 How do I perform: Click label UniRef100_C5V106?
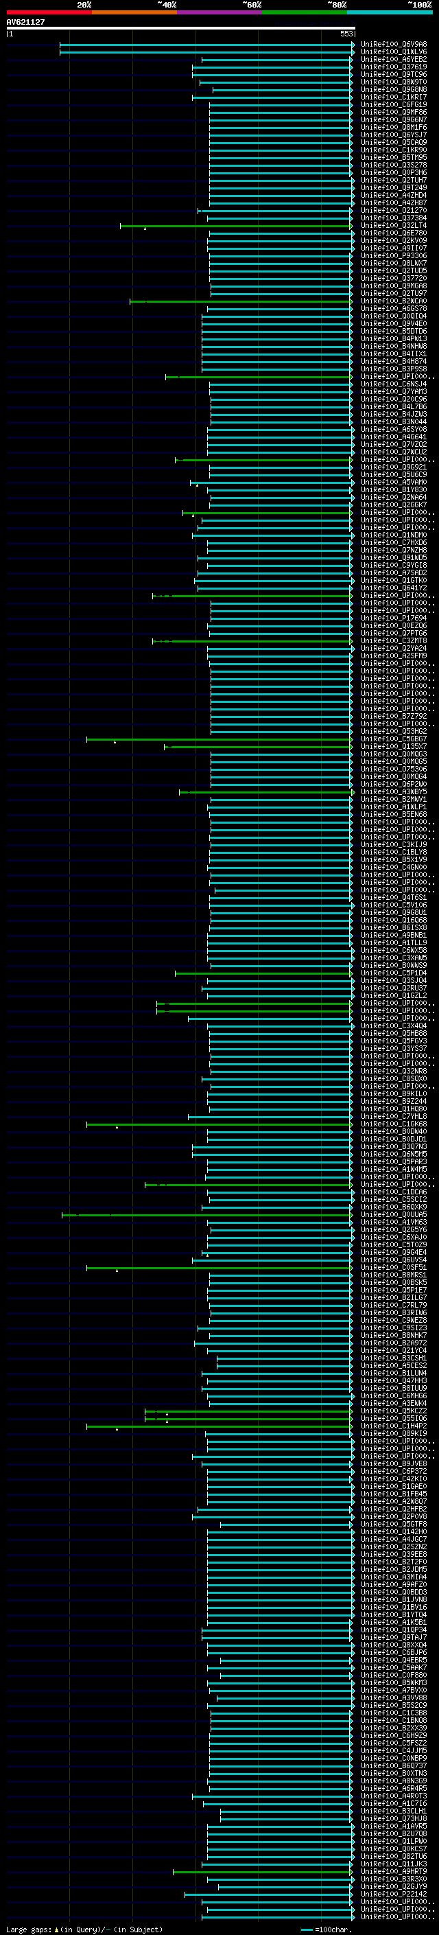point(394,905)
